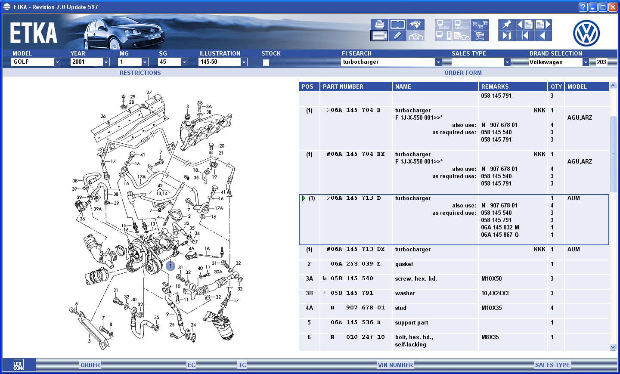Click the printer icon
This screenshot has height=374, width=620.
(379, 25)
